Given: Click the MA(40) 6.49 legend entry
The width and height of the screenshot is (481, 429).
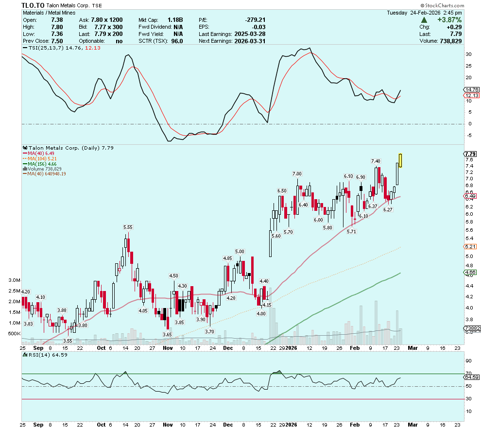Looking at the screenshot, I should (x=38, y=154).
